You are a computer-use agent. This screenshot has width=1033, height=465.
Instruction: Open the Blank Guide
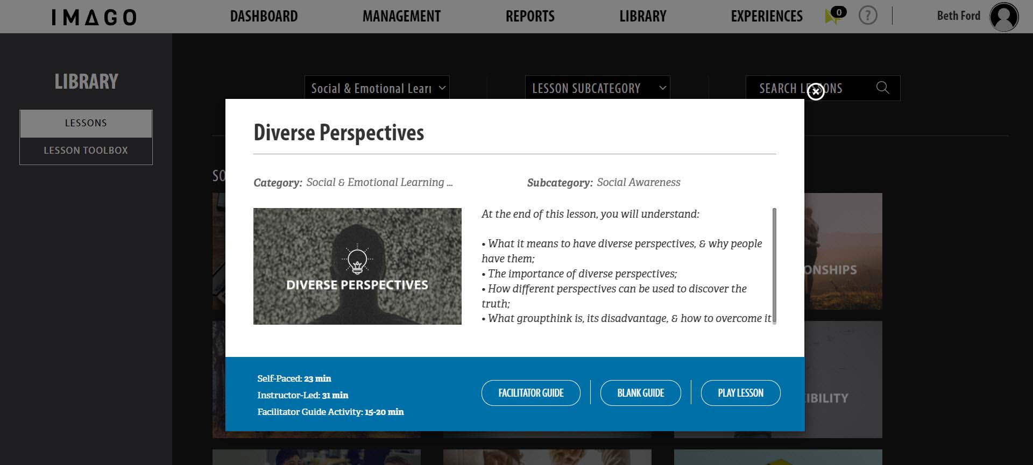tap(640, 393)
